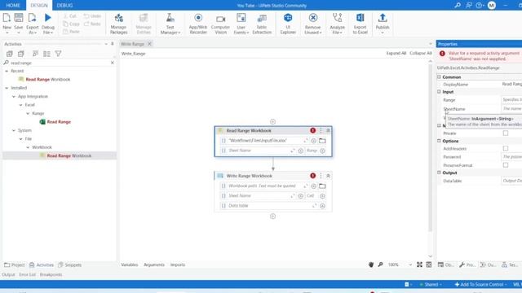Switch to the Project panel tab
Image resolution: width=522 pixels, height=293 pixels.
click(x=15, y=265)
